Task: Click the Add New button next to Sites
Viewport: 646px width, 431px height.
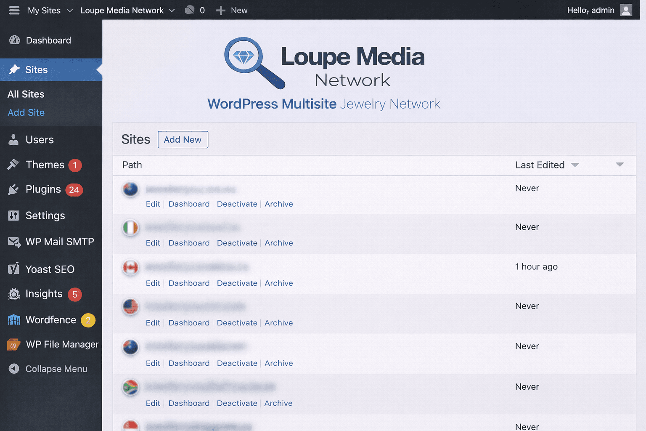Action: 183,139
